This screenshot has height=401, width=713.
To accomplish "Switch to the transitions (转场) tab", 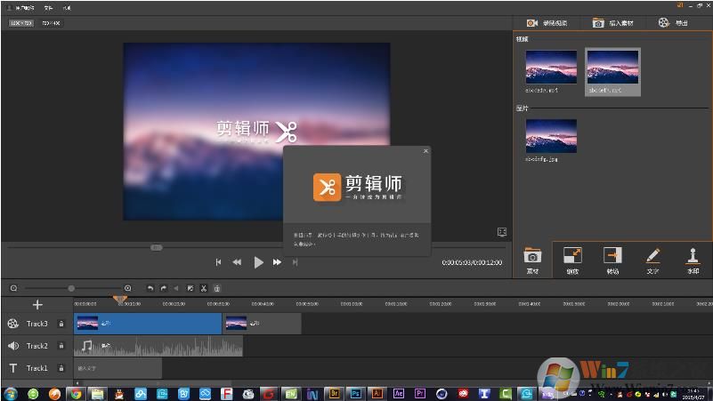I will (612, 260).
